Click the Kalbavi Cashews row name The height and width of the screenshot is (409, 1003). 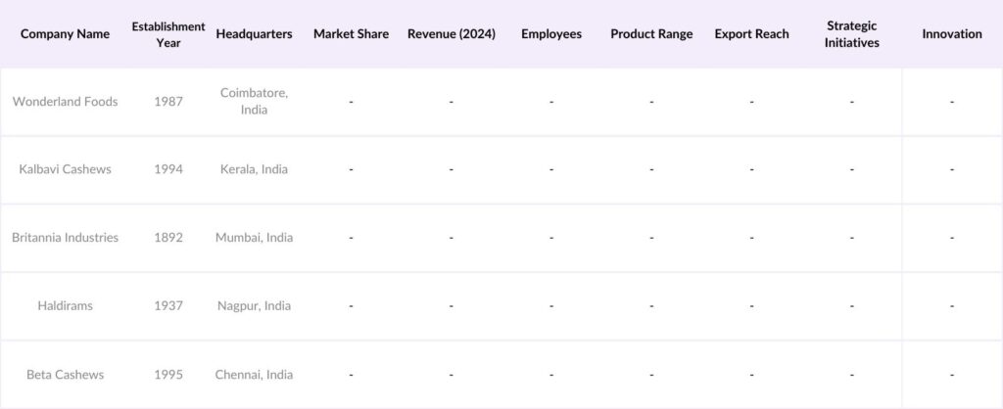coord(65,169)
